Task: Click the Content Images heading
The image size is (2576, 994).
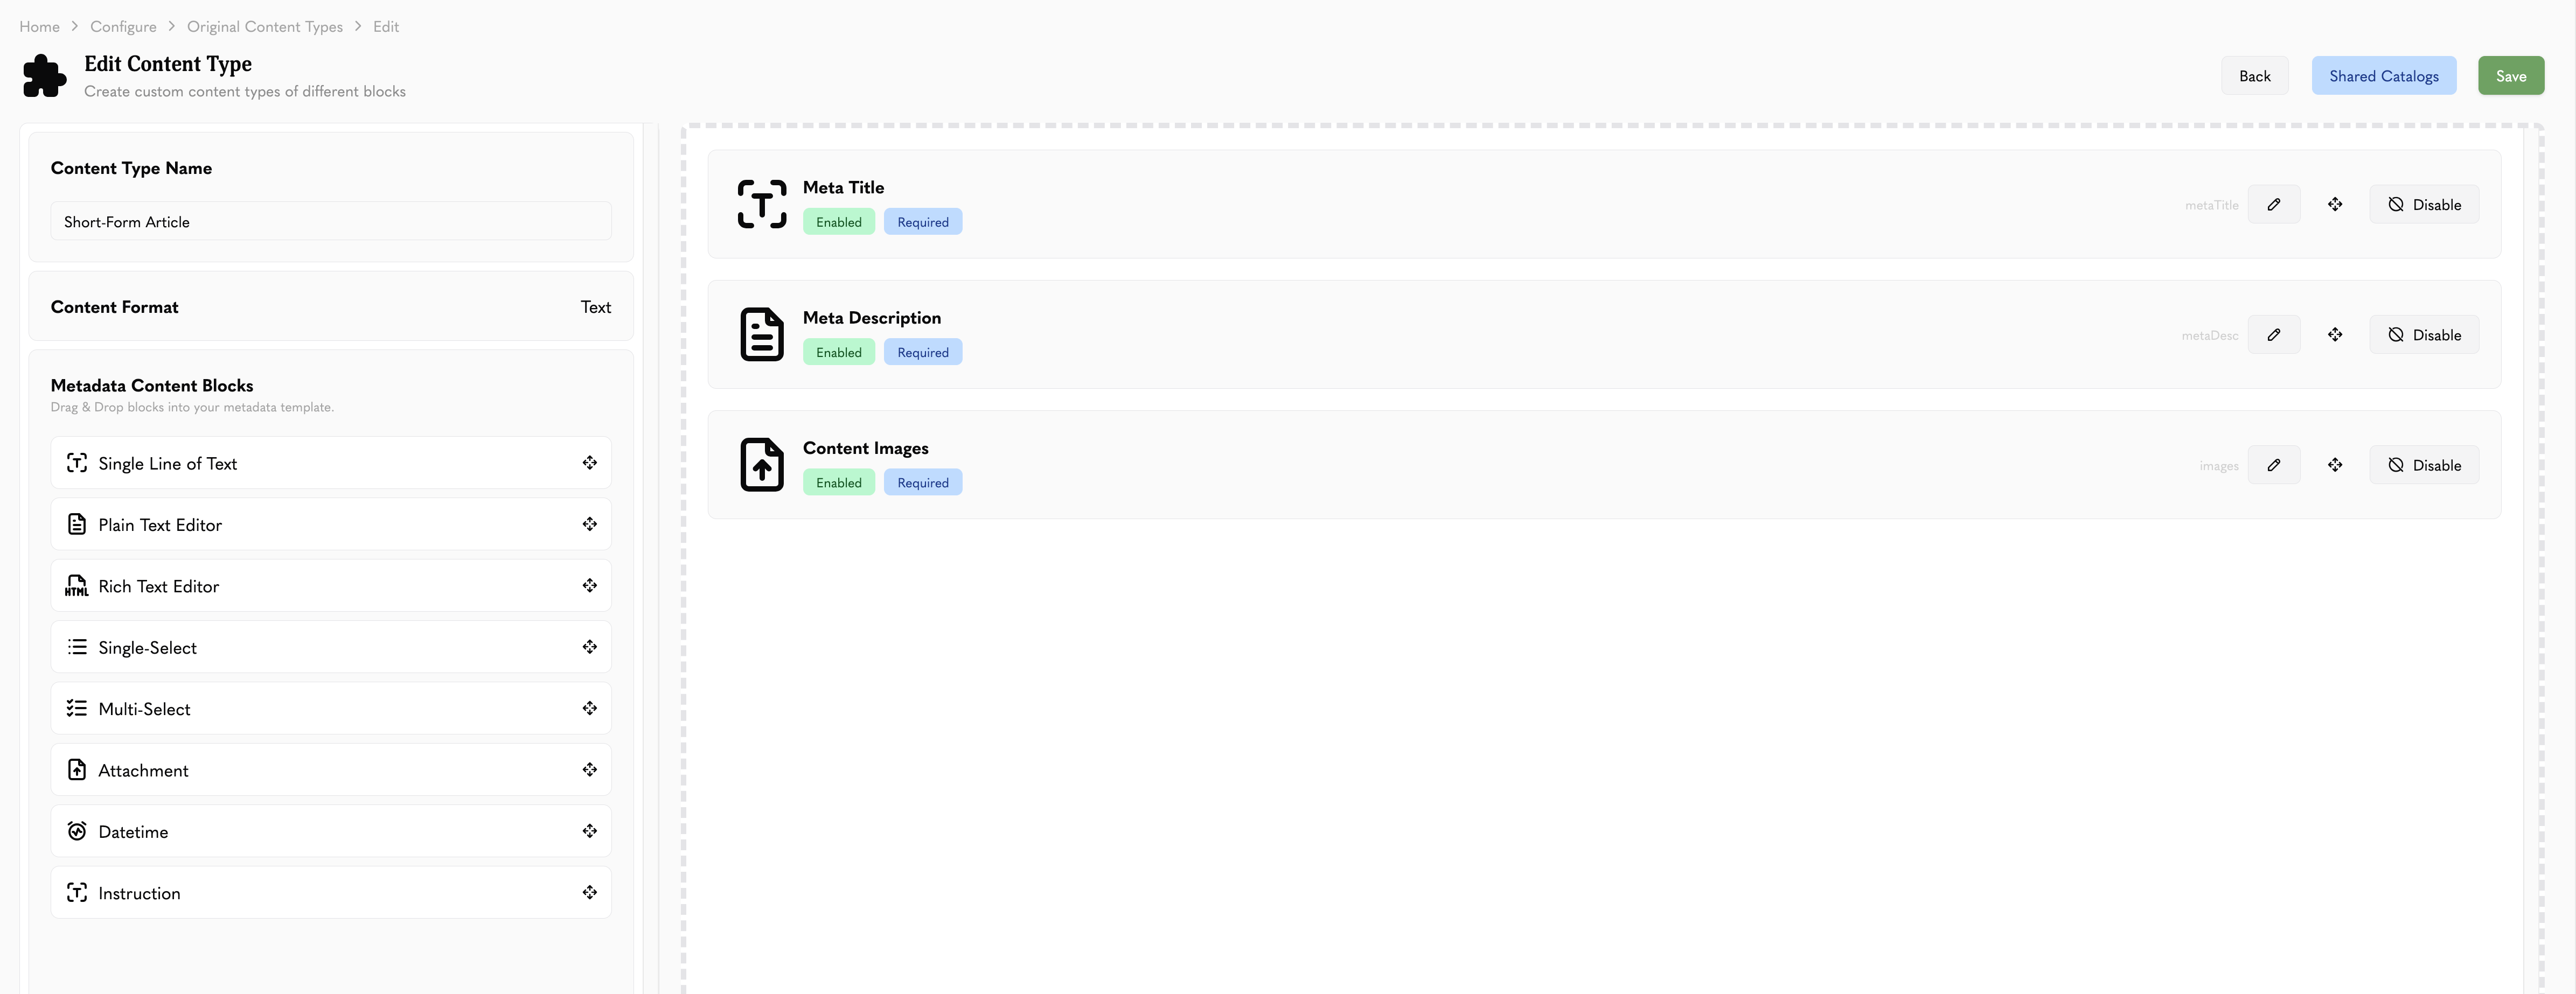Action: [x=866, y=448]
